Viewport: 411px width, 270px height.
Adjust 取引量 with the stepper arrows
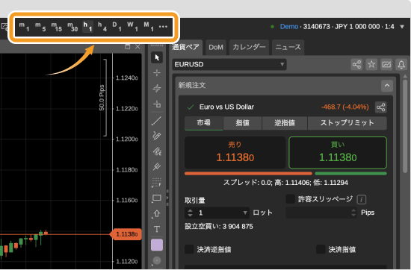pyautogui.click(x=191, y=213)
